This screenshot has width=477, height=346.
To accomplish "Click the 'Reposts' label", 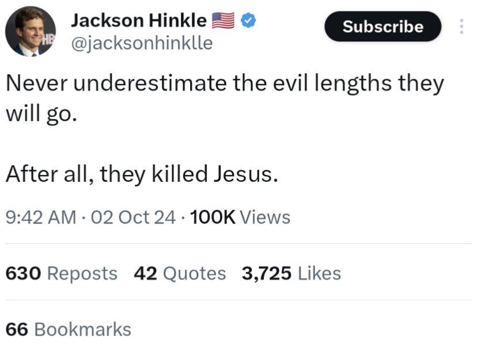I will pos(82,273).
